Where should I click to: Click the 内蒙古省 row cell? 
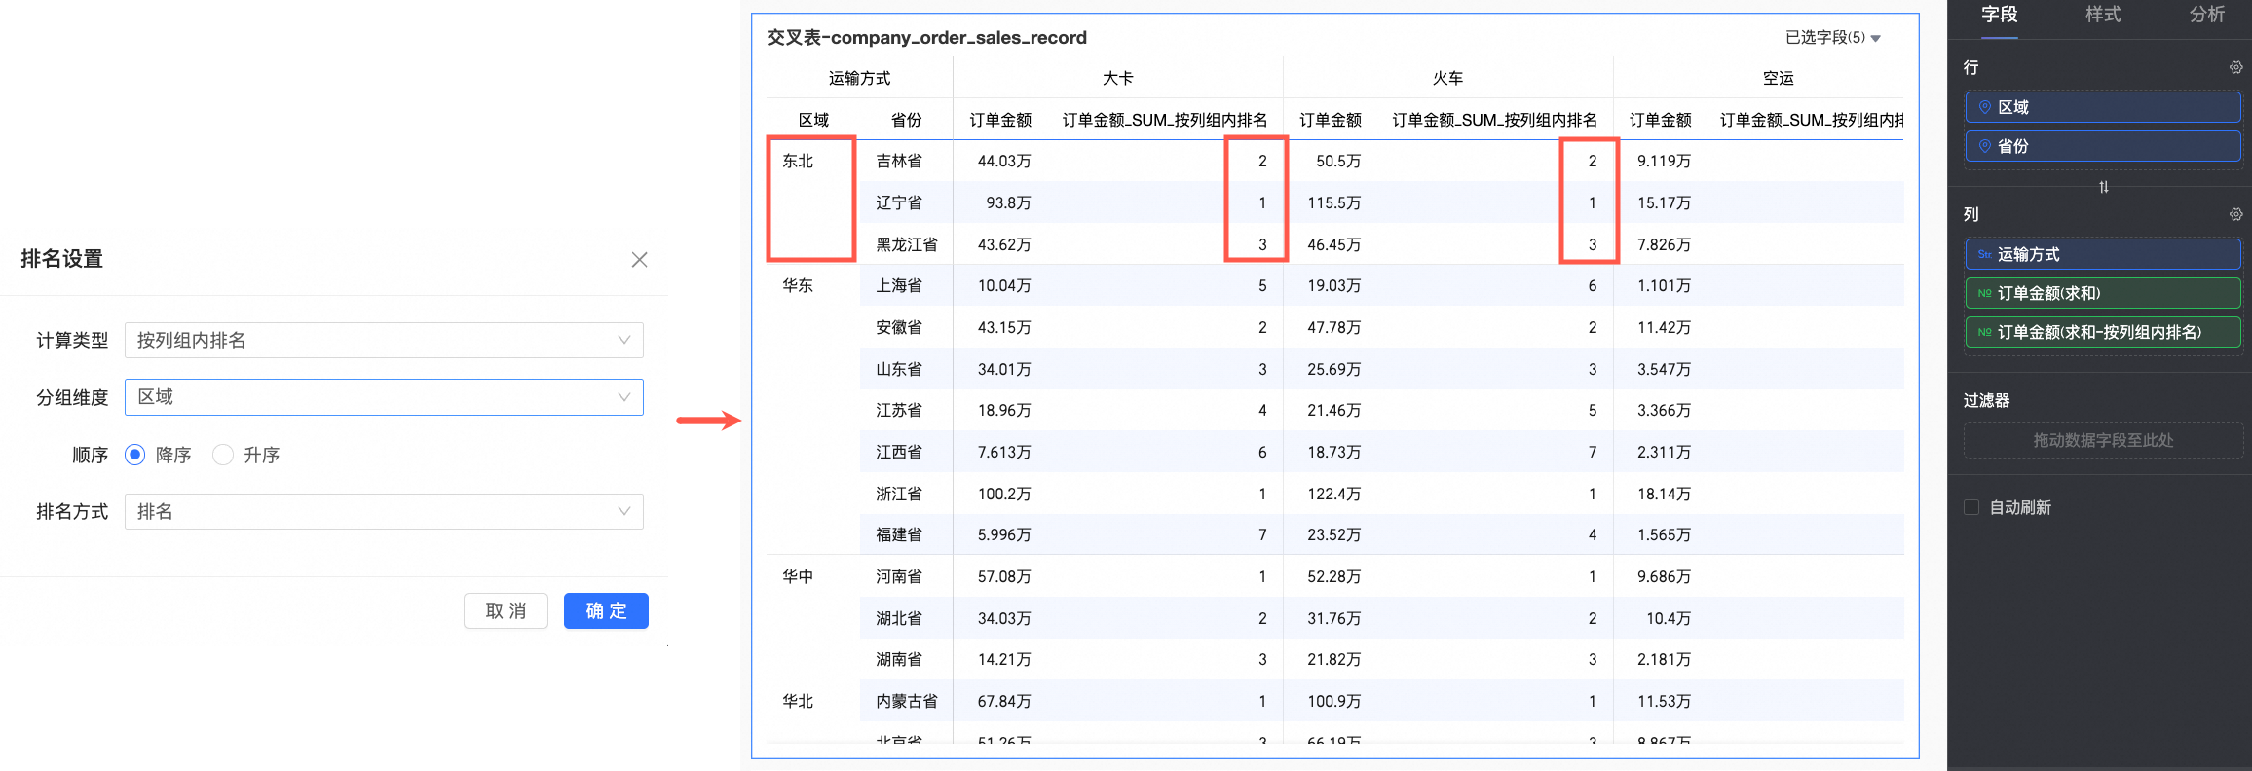pos(907,701)
